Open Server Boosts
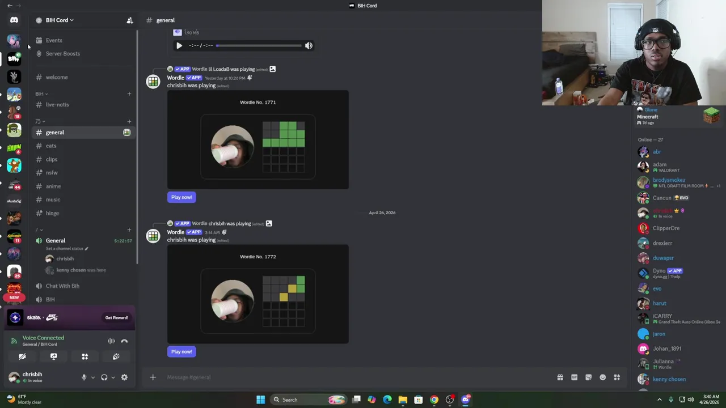726x408 pixels. [62, 54]
